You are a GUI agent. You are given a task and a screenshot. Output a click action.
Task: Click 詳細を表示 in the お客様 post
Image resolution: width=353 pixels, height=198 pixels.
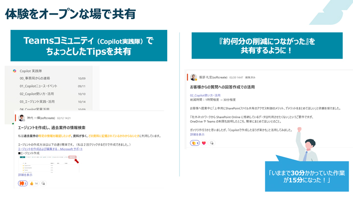pos(197,134)
